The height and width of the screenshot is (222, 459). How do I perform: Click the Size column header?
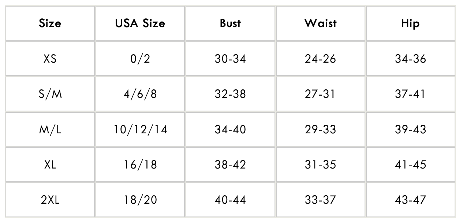[x=50, y=23]
